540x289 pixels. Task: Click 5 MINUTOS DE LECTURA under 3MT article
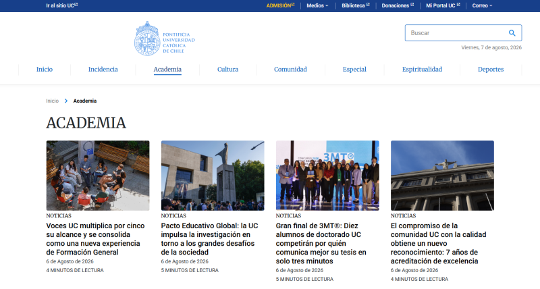tap(304, 279)
